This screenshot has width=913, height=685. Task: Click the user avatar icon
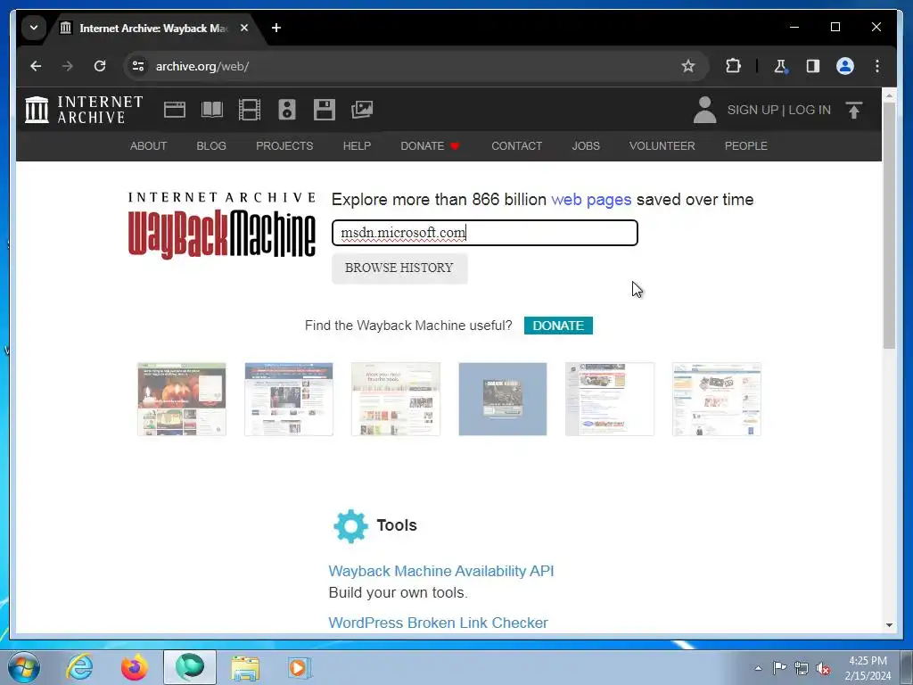point(704,110)
